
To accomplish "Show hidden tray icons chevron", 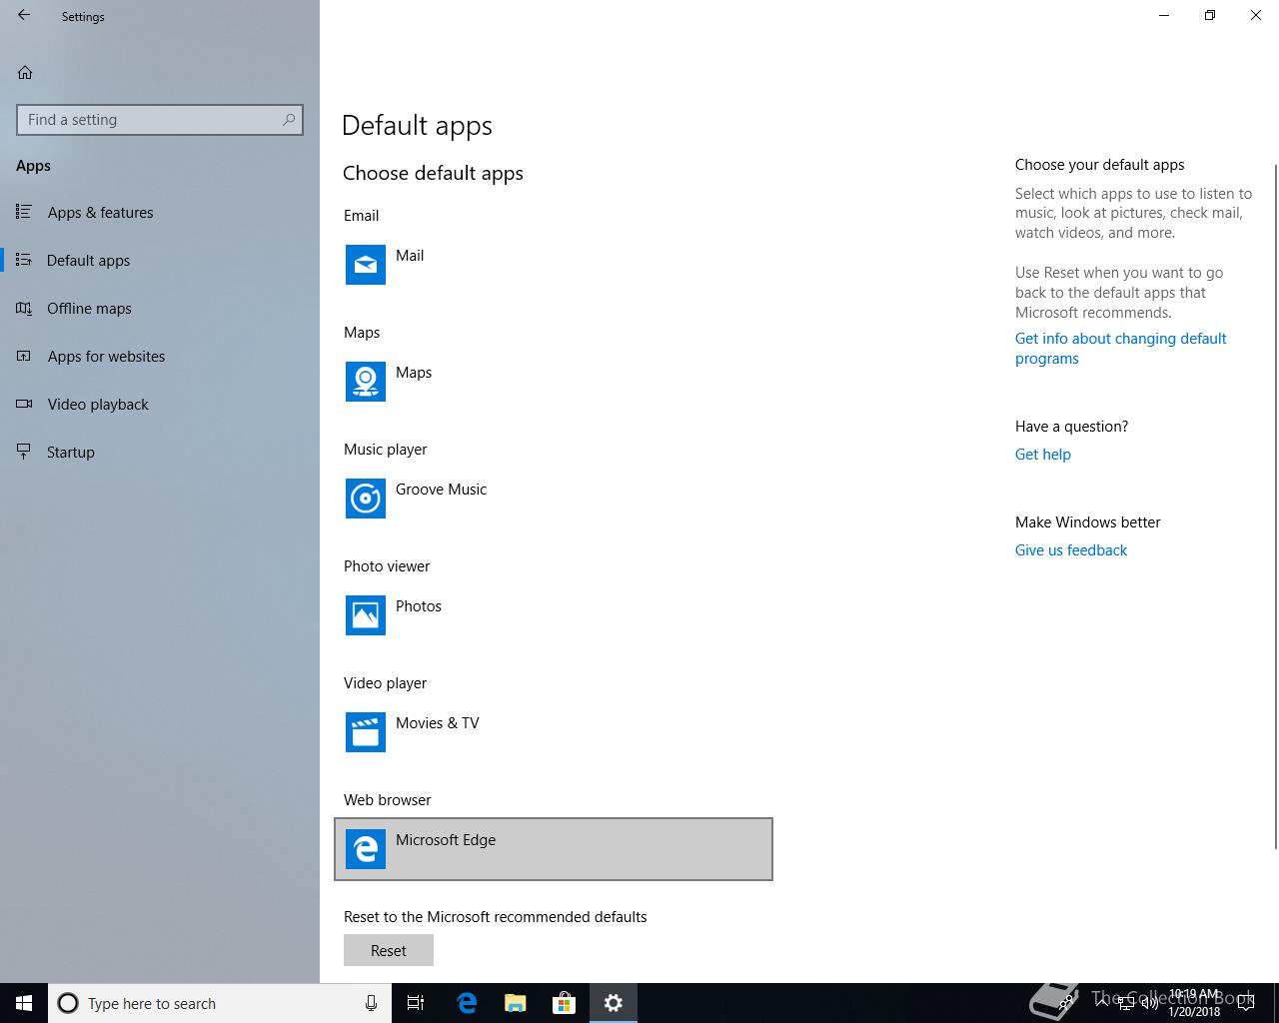I will (x=1102, y=1003).
